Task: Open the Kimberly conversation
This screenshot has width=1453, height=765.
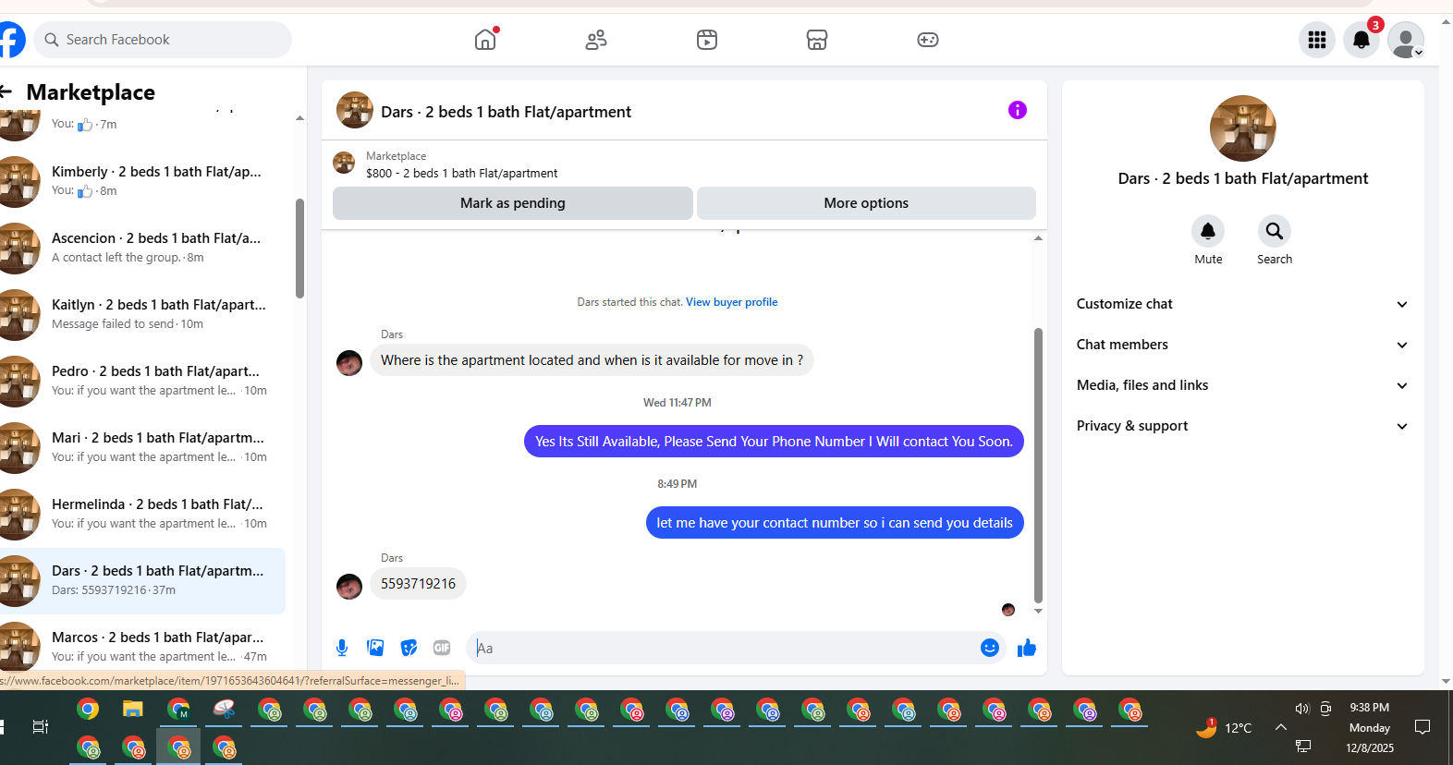Action: click(x=143, y=181)
